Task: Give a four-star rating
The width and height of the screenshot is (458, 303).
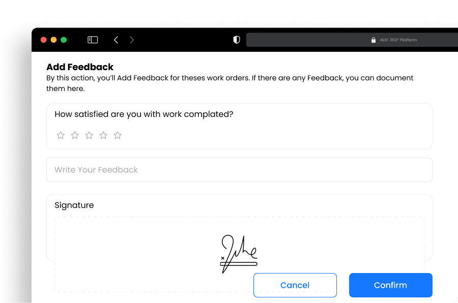Action: (103, 135)
